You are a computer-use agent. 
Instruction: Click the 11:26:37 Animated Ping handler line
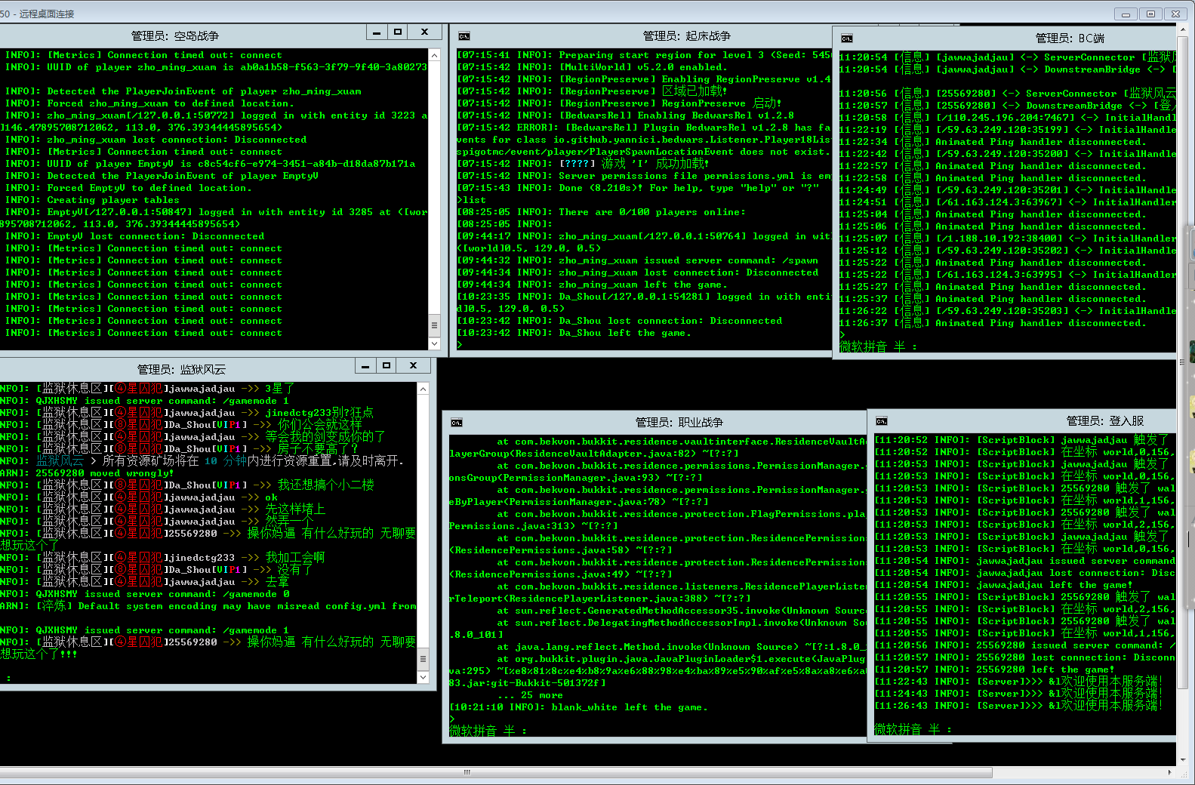[992, 323]
